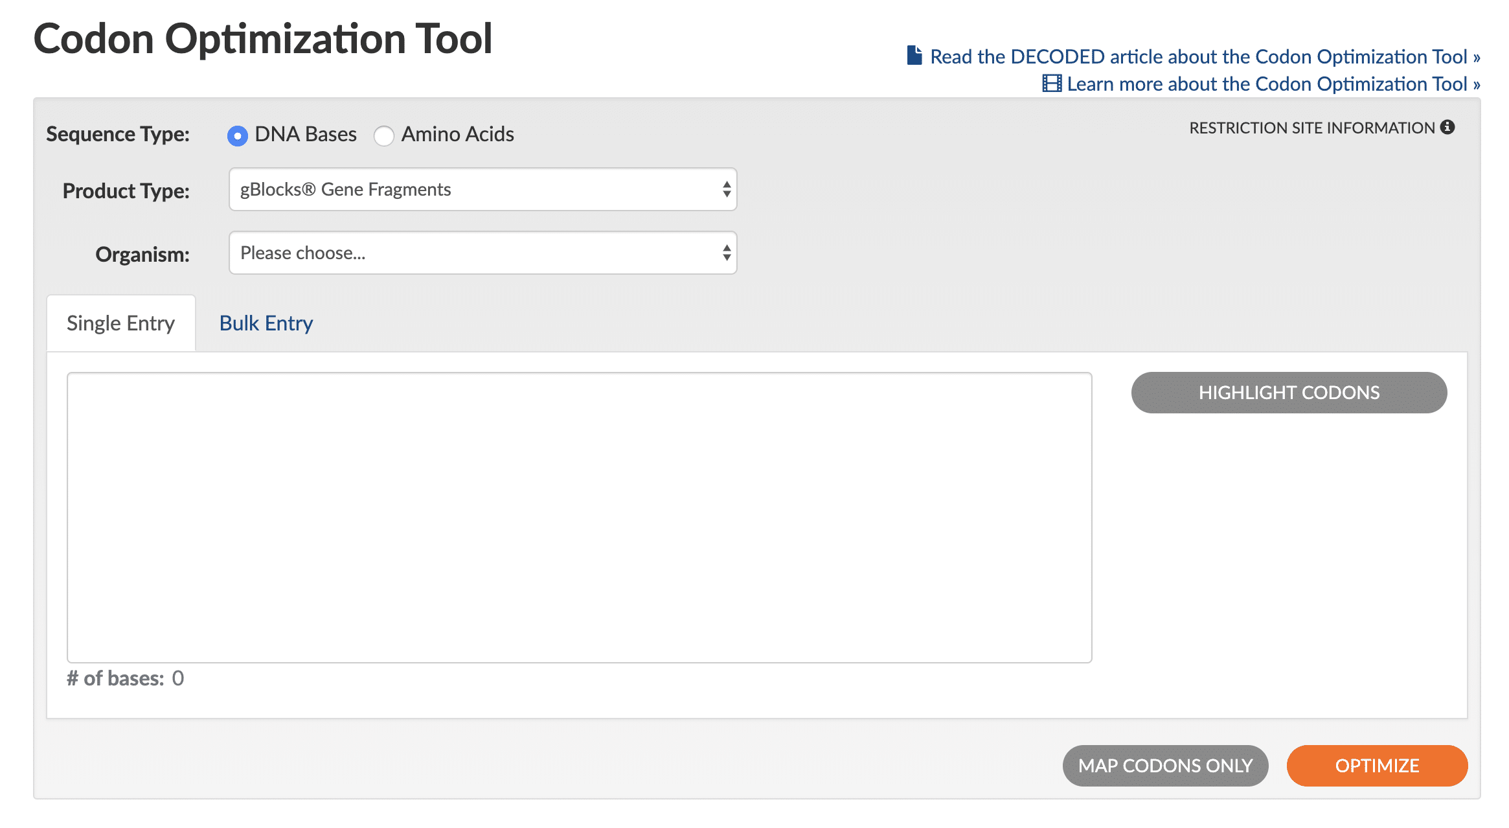Click the restriction site info circle icon
1509x828 pixels.
tap(1447, 127)
